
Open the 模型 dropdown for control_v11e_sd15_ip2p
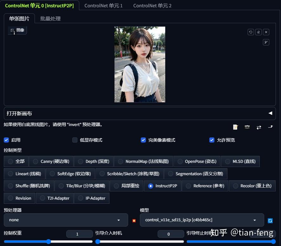[x=202, y=220]
